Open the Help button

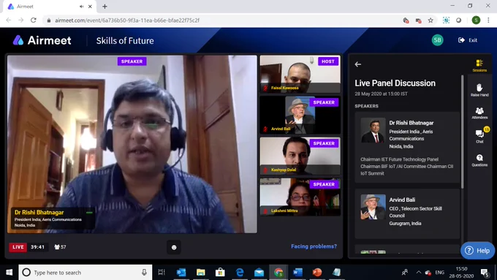pyautogui.click(x=477, y=251)
